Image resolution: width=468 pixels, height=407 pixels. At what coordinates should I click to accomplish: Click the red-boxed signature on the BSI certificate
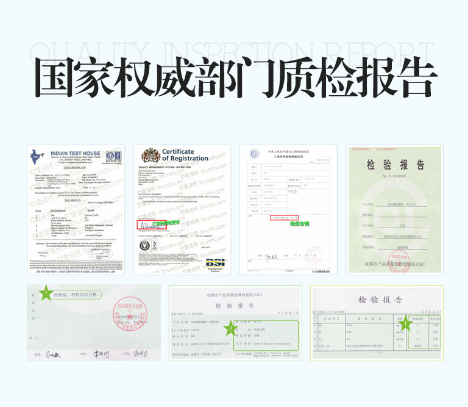pos(152,225)
